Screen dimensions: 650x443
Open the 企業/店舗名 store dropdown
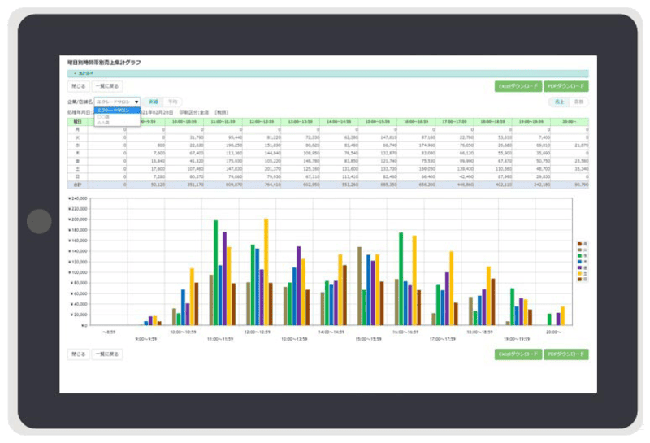pos(118,102)
